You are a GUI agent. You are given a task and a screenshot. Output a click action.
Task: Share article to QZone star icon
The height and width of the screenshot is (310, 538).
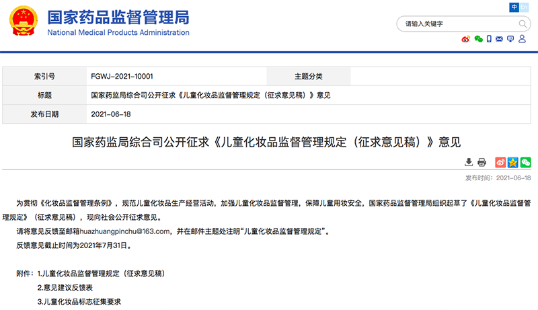click(513, 162)
